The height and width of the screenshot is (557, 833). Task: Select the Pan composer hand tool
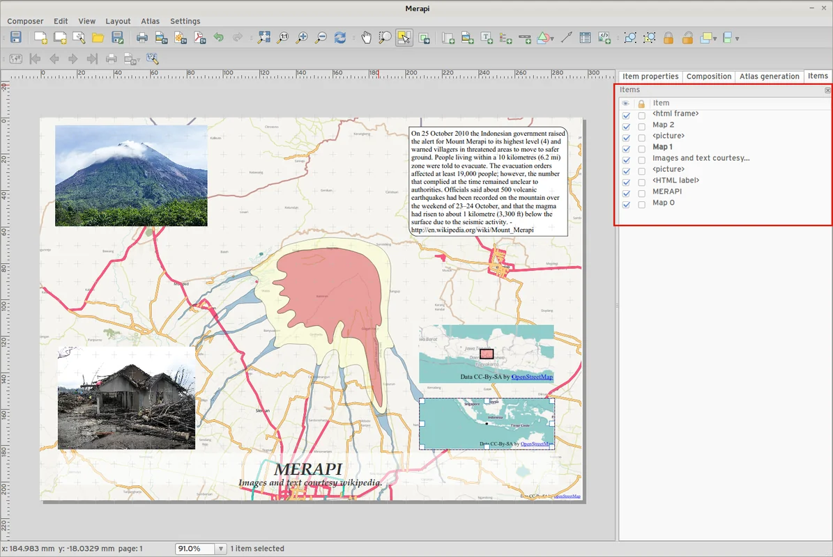[367, 38]
